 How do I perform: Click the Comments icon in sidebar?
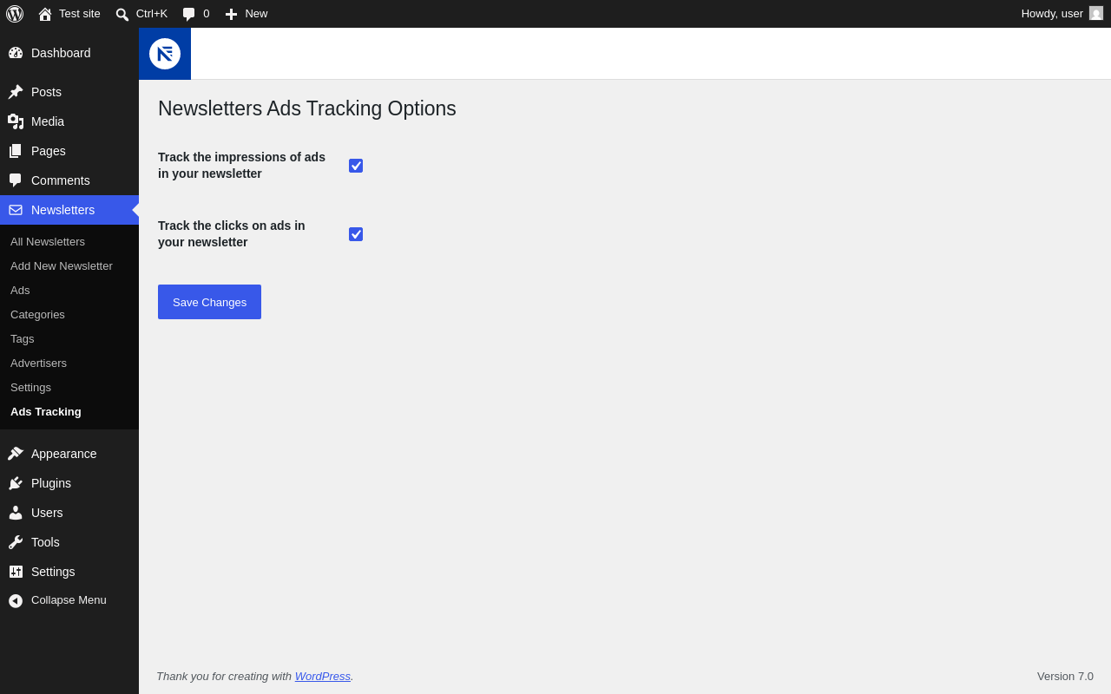[x=16, y=180]
